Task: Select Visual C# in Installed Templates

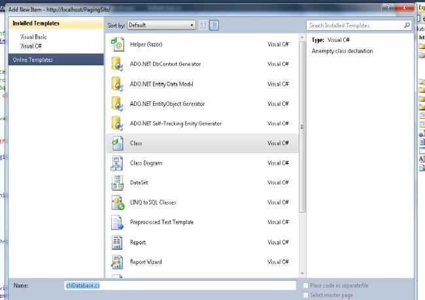Action: [x=31, y=46]
